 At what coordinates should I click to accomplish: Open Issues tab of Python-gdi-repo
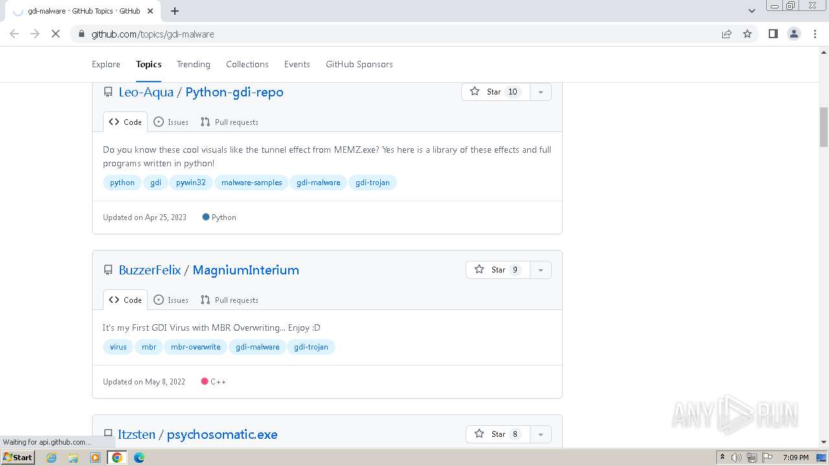171,122
